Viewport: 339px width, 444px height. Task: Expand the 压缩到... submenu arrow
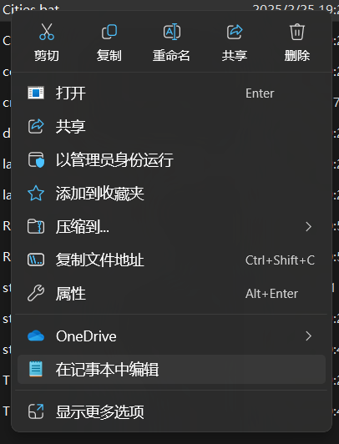coord(308,226)
